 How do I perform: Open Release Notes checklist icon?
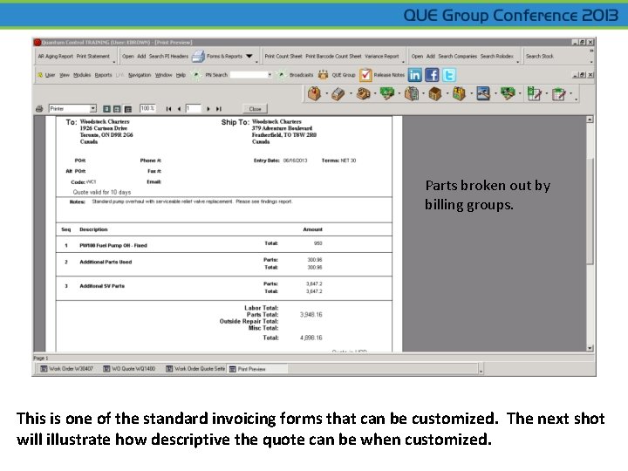(x=365, y=75)
